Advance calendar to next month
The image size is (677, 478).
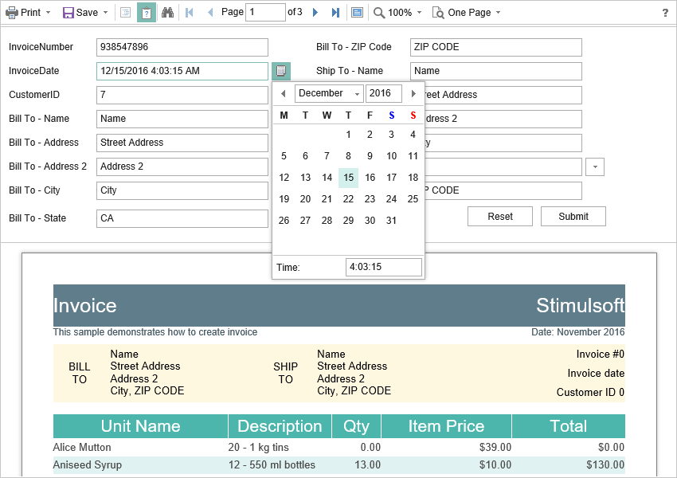point(413,93)
